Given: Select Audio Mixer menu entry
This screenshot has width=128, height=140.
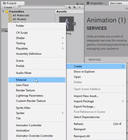Looking at the screenshot, I should click(x=37, y=73).
